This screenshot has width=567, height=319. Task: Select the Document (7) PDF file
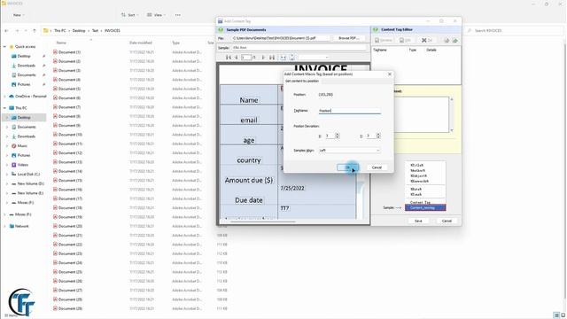(x=69, y=107)
